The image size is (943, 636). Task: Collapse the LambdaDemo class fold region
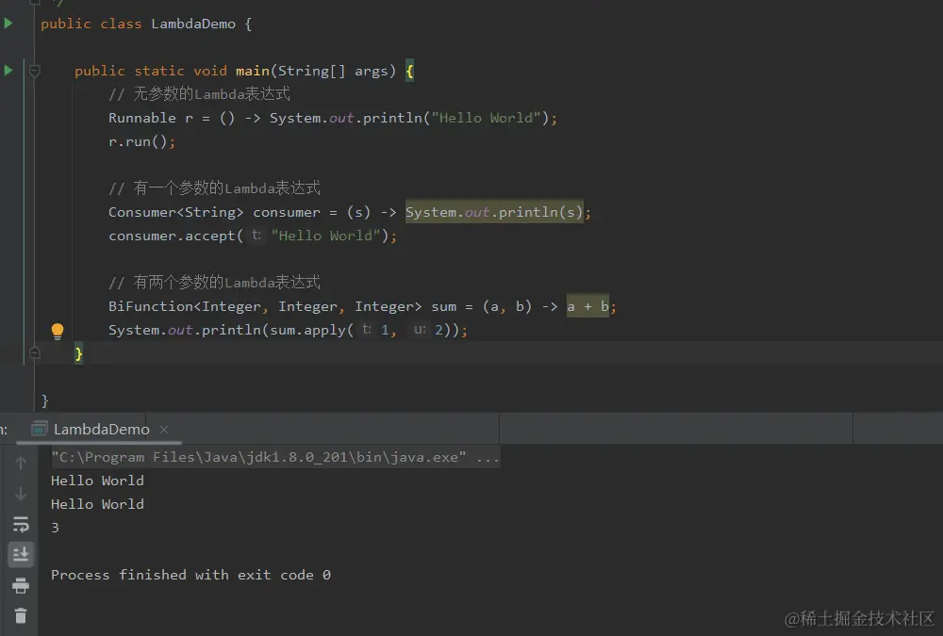[x=34, y=5]
